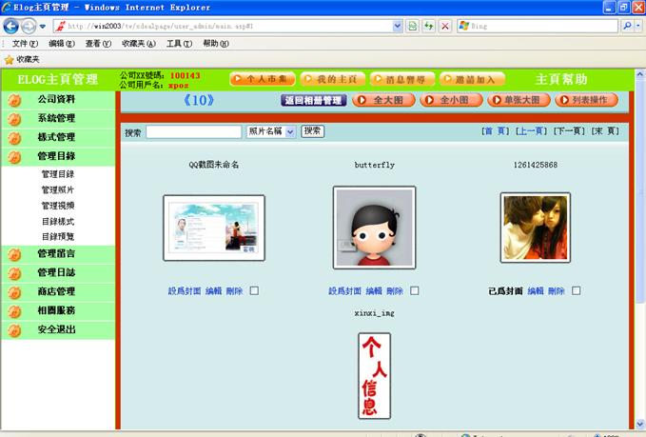Click the orange icon beside 安全退出
646x437 pixels.
[14, 330]
